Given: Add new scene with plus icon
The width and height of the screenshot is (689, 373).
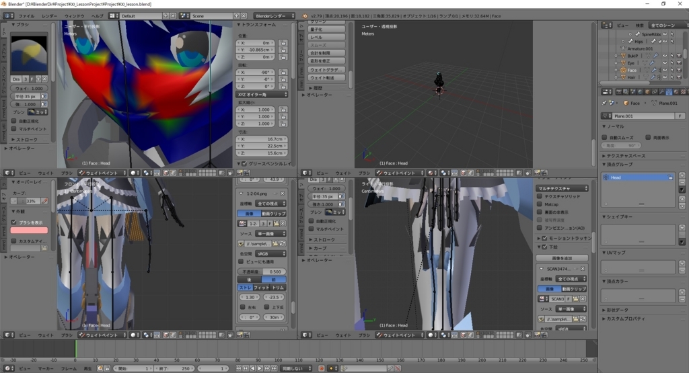Looking at the screenshot, I should pyautogui.click(x=236, y=16).
